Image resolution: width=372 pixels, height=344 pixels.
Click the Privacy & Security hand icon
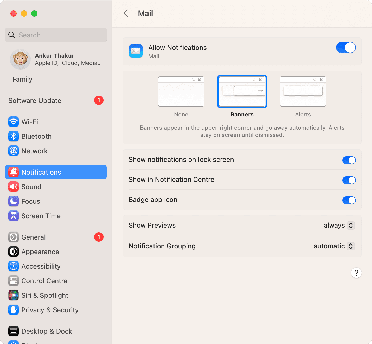point(14,310)
